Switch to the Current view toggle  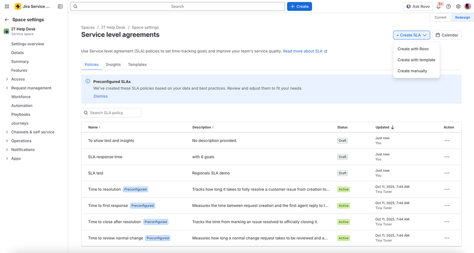(440, 18)
